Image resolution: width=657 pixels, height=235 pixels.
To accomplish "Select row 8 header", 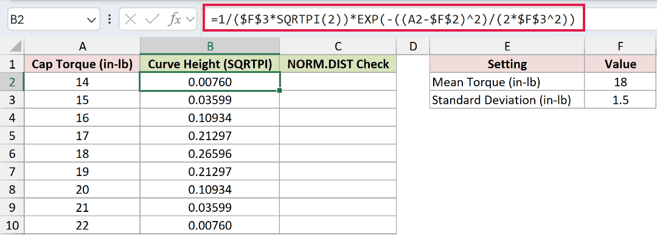I will (x=12, y=189).
